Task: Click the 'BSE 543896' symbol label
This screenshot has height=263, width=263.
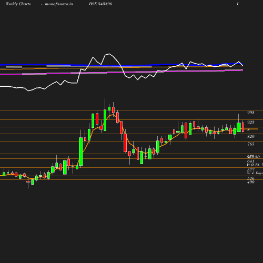Action: pyautogui.click(x=100, y=4)
